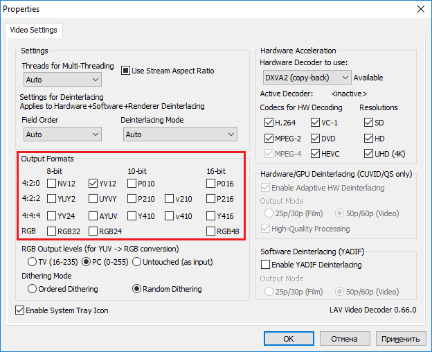Select TV (16-235) RGB output level
The width and height of the screenshot is (432, 352).
[32, 262]
